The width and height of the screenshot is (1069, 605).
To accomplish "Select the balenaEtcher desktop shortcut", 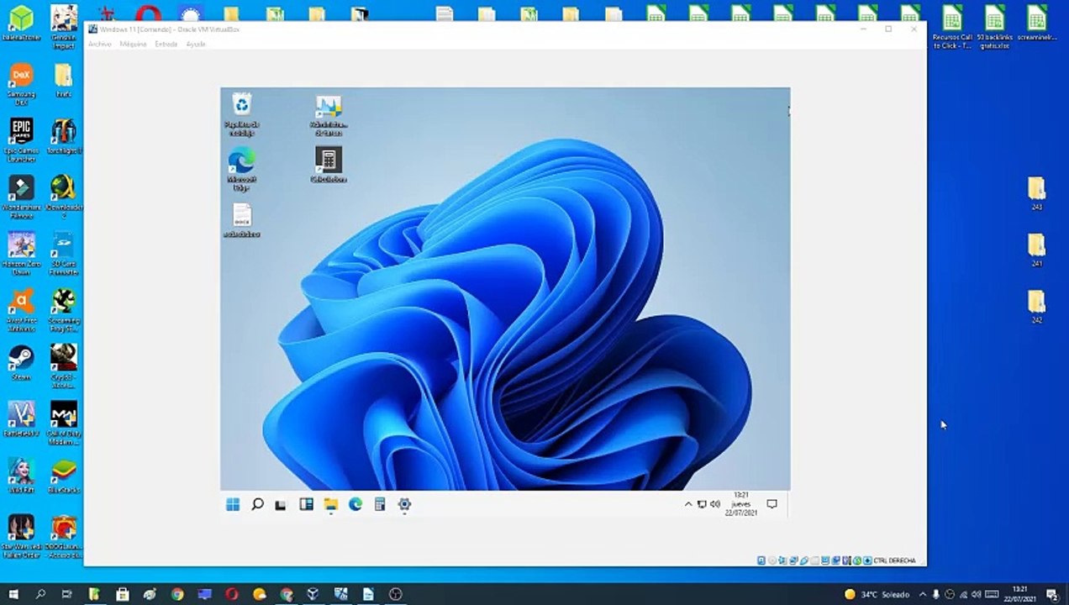I will coord(21,24).
